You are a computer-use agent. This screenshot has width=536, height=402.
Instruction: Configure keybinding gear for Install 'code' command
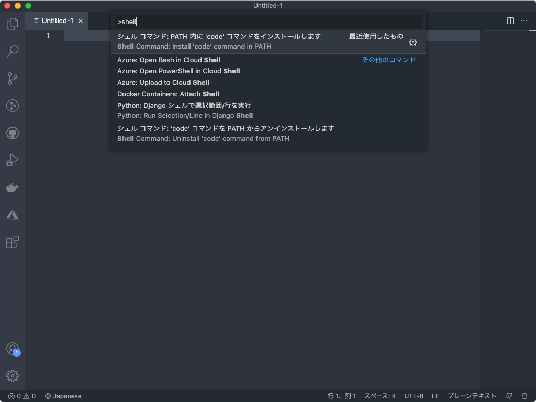pyautogui.click(x=413, y=42)
